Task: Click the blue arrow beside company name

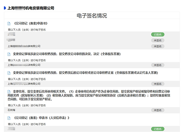Action: click(5, 8)
